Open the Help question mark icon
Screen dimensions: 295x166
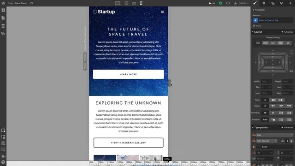pyautogui.click(x=3, y=162)
